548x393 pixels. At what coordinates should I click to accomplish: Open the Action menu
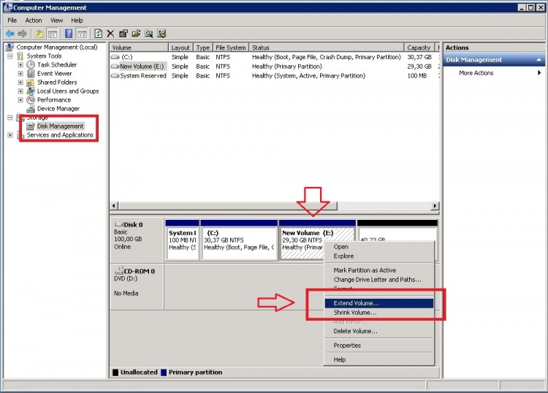pos(34,20)
